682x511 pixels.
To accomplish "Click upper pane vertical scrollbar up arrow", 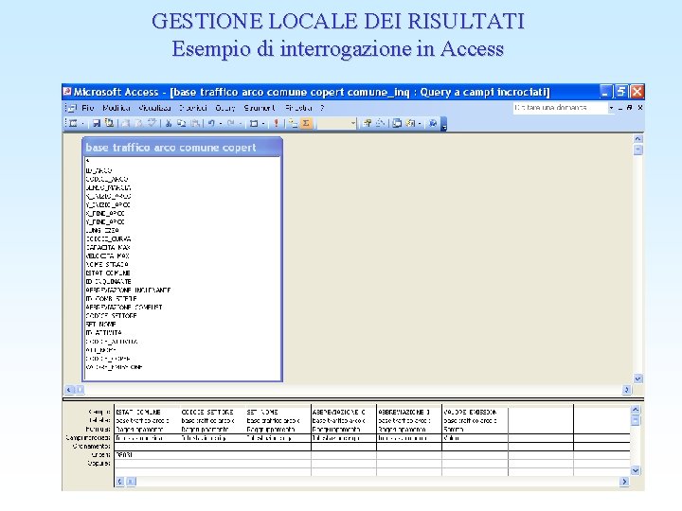I will (637, 139).
